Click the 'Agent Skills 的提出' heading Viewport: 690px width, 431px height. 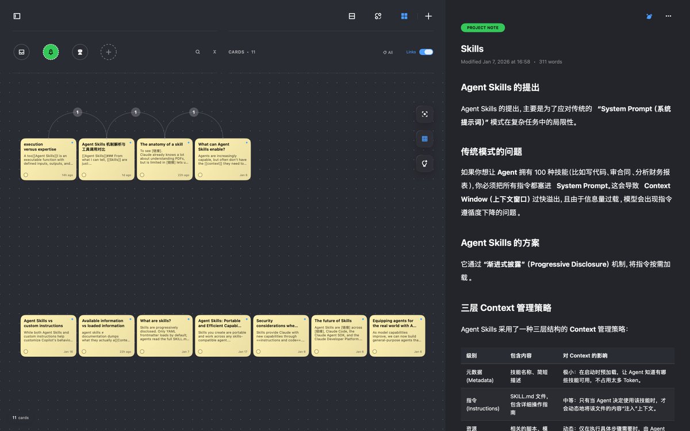point(500,87)
